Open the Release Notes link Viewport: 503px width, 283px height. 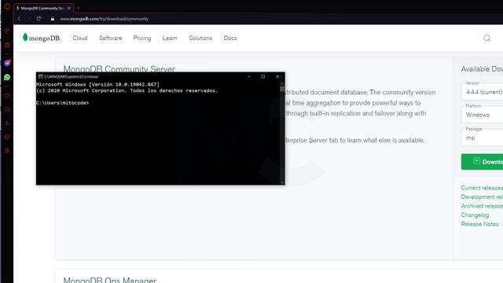click(x=480, y=224)
